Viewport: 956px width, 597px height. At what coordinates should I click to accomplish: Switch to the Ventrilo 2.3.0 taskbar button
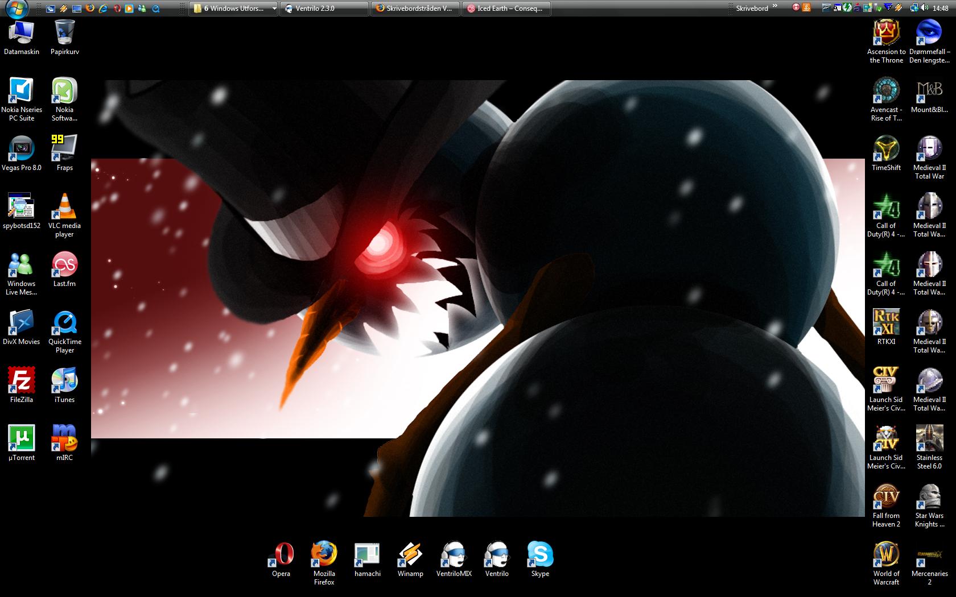pos(324,8)
